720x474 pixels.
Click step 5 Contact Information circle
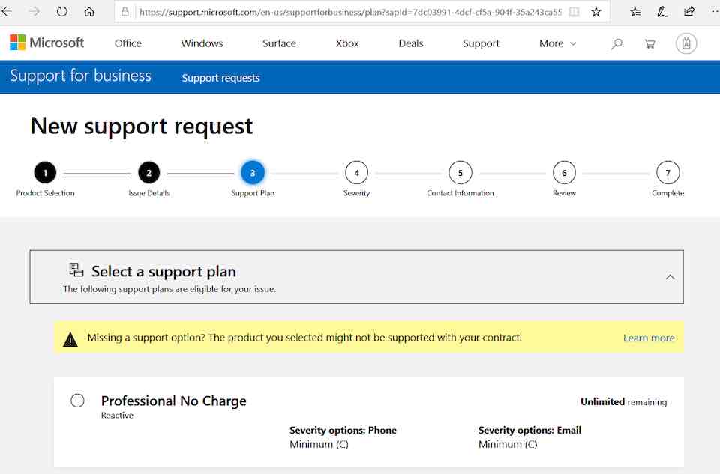pyautogui.click(x=460, y=173)
